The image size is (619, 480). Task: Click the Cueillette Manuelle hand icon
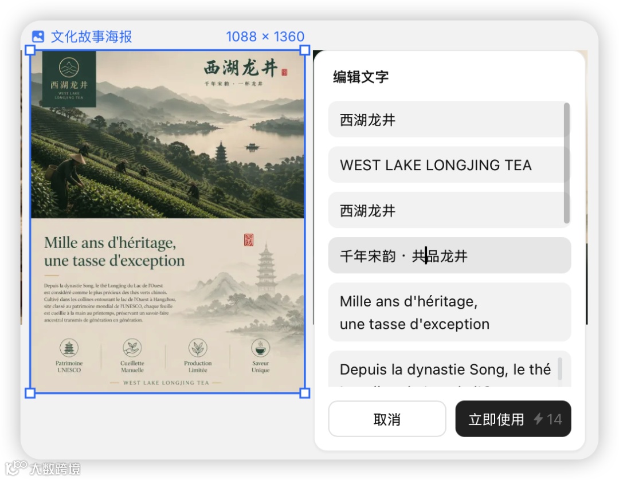pyautogui.click(x=132, y=348)
